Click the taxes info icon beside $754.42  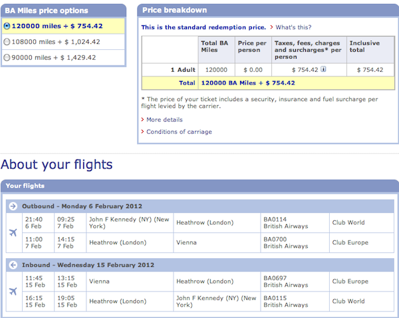(x=323, y=69)
